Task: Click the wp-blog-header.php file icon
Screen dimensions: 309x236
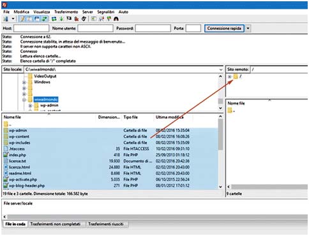Action: click(x=6, y=186)
